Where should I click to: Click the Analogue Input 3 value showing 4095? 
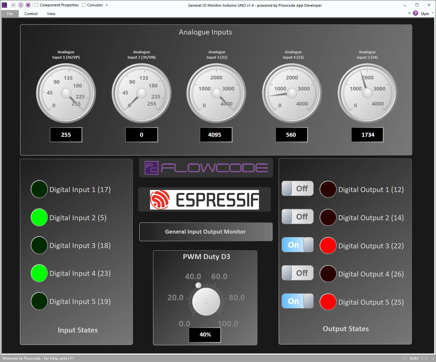[x=216, y=134]
